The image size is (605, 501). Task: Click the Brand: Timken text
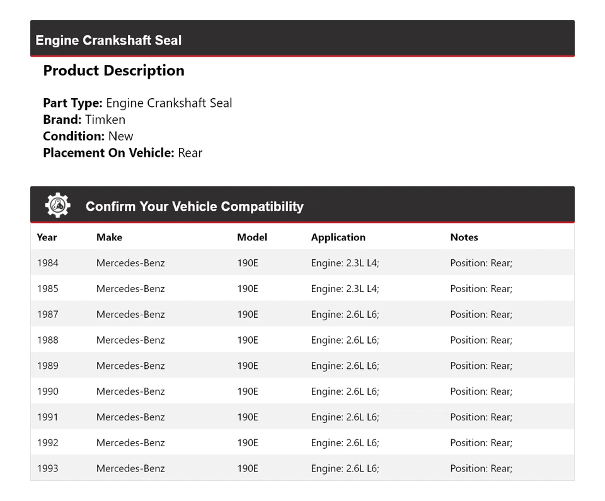point(84,120)
